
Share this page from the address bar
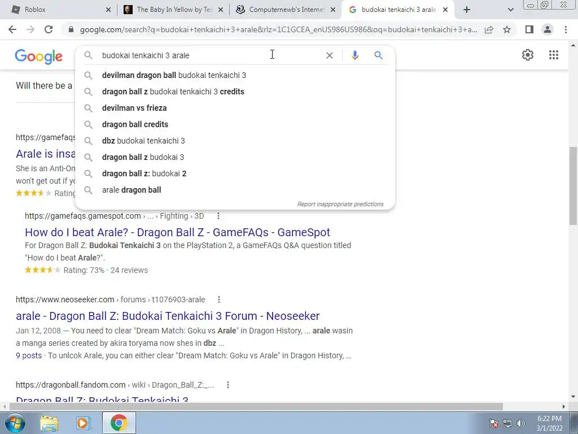[x=489, y=29]
